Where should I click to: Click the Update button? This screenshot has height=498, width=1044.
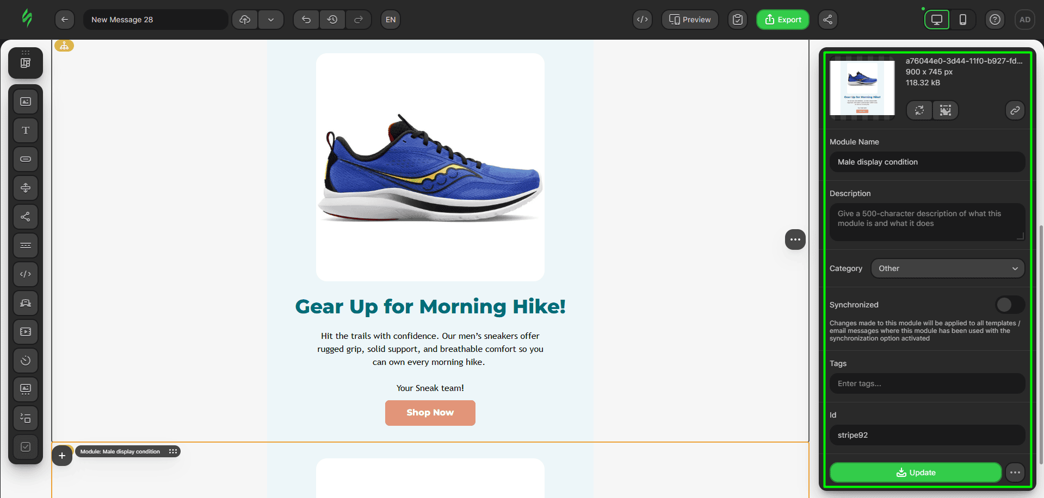pos(915,472)
